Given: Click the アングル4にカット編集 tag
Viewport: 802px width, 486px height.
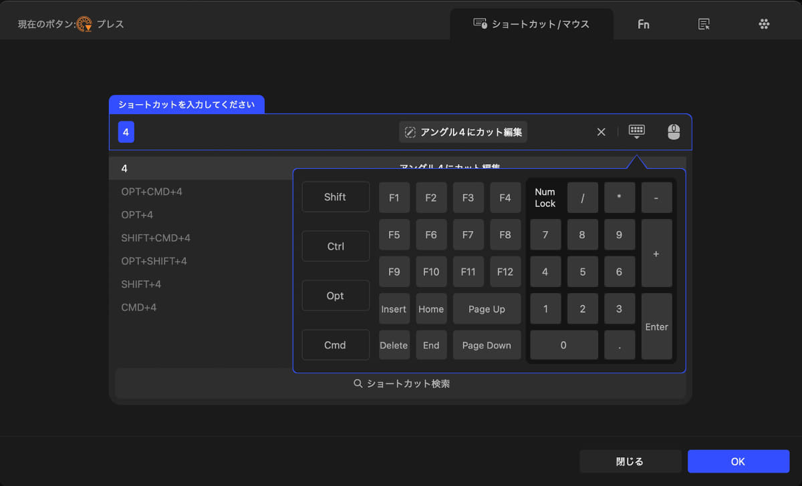Looking at the screenshot, I should [x=463, y=132].
